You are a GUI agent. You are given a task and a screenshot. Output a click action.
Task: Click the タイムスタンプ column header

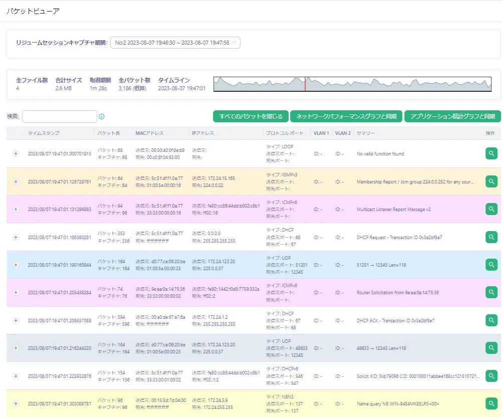[44, 133]
